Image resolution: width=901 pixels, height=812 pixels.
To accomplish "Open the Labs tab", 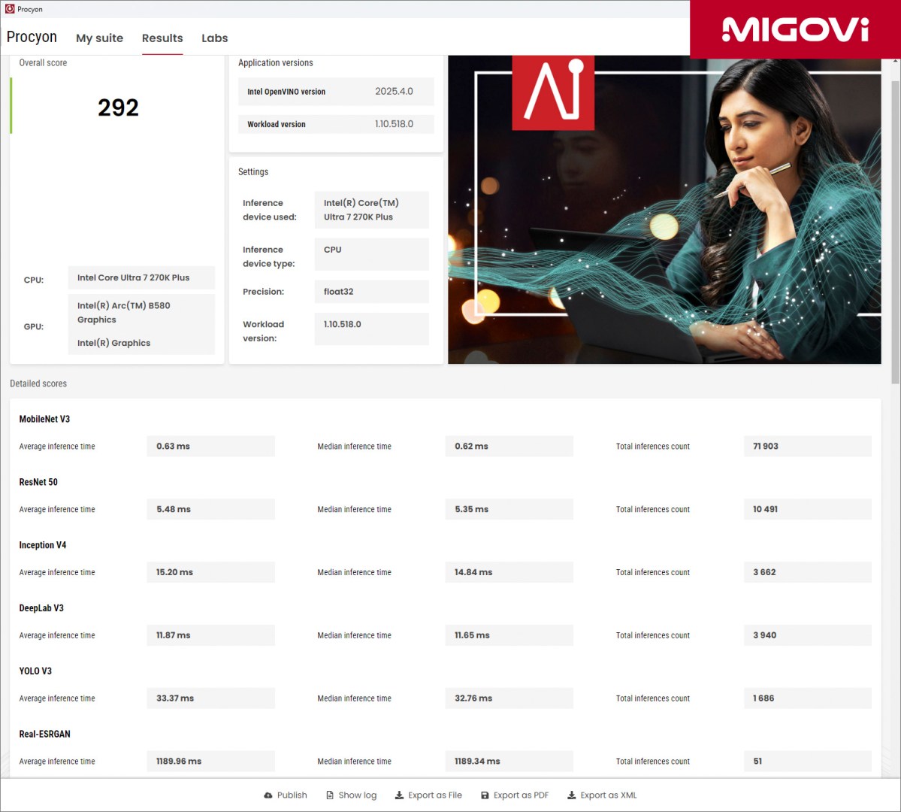I will click(x=214, y=38).
